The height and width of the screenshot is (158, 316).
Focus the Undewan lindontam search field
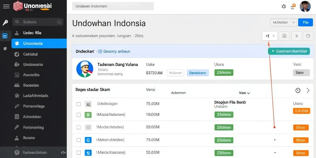pos(113,6)
